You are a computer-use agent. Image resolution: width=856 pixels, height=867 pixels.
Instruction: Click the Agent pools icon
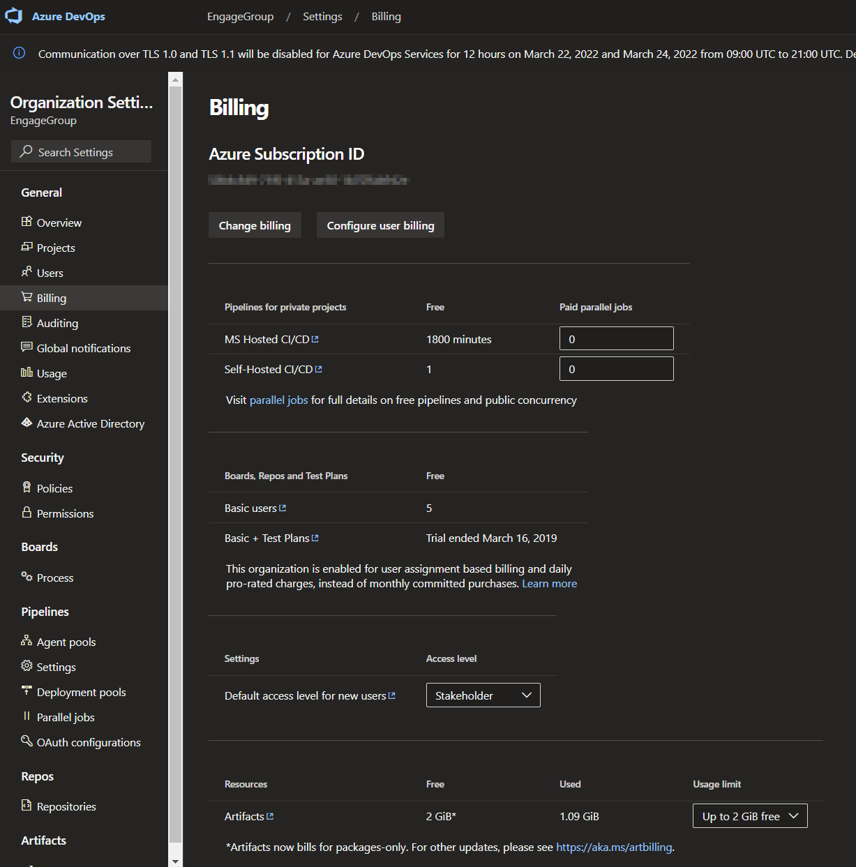(x=27, y=641)
